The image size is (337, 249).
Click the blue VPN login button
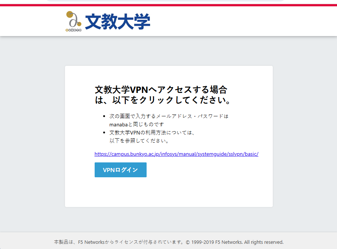click(120, 170)
